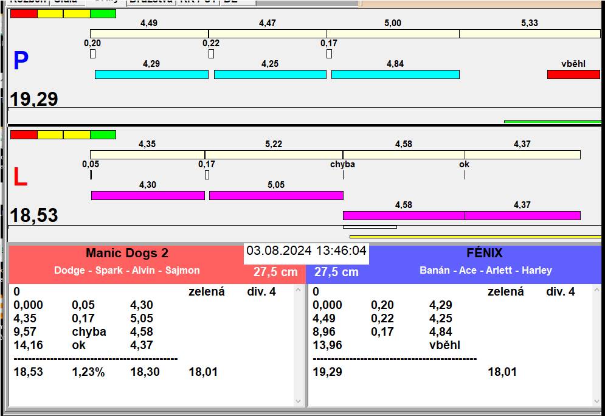
Task: Select the cream 4,47 segment in lane P
Action: click(268, 33)
